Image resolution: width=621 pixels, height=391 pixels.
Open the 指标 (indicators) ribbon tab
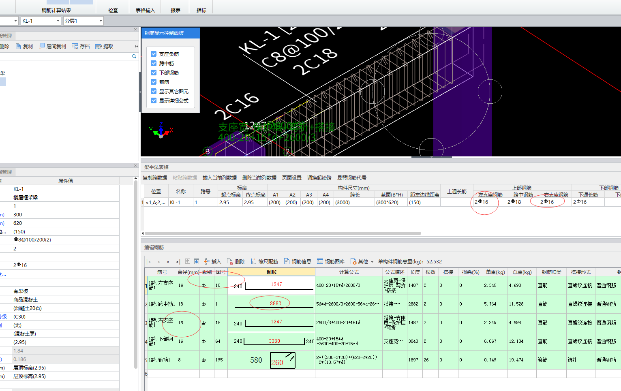click(201, 10)
